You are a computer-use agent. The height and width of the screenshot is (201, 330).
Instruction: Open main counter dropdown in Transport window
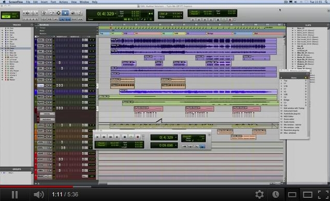[x=176, y=137]
